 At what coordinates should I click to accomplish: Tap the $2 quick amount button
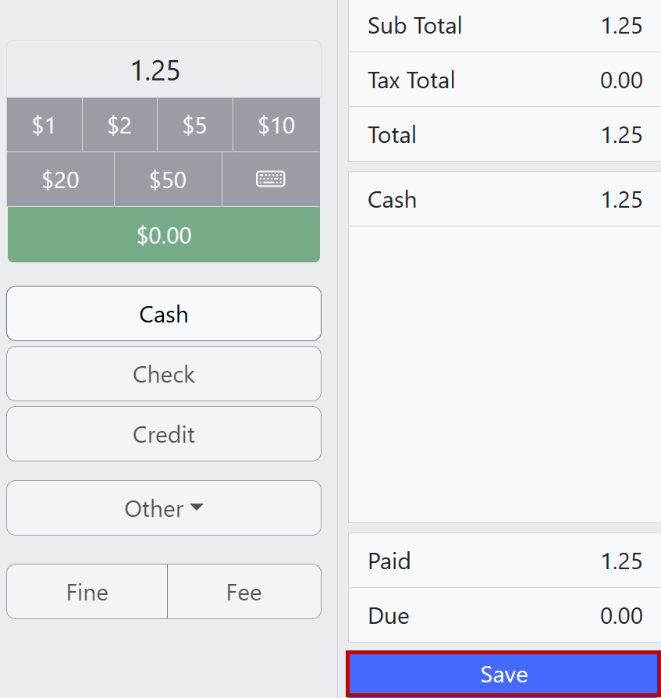pyautogui.click(x=119, y=125)
